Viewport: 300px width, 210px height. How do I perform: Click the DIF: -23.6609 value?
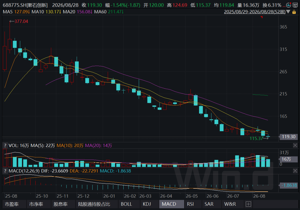pyautogui.click(x=54, y=171)
